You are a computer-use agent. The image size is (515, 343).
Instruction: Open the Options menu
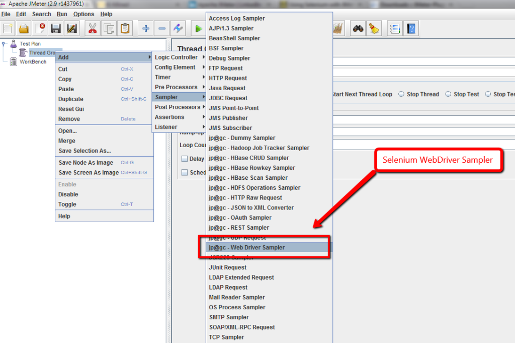83,14
